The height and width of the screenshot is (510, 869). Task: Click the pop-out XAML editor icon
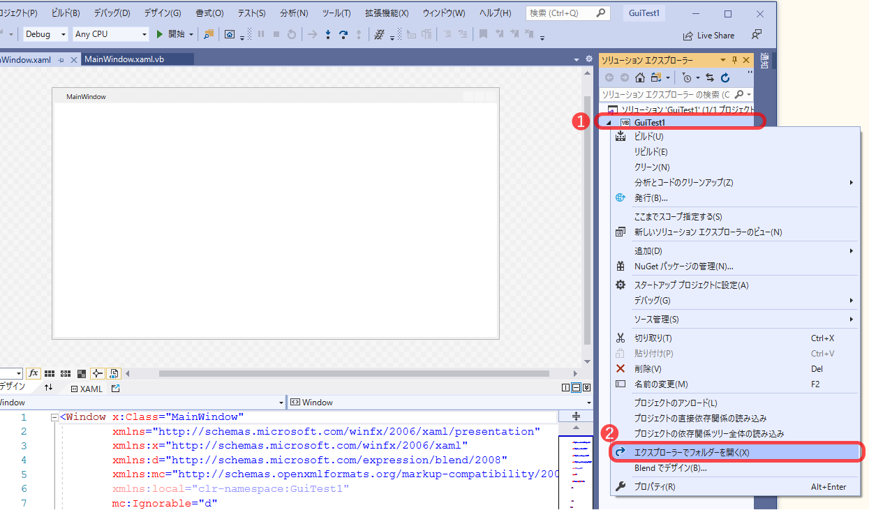click(x=115, y=389)
